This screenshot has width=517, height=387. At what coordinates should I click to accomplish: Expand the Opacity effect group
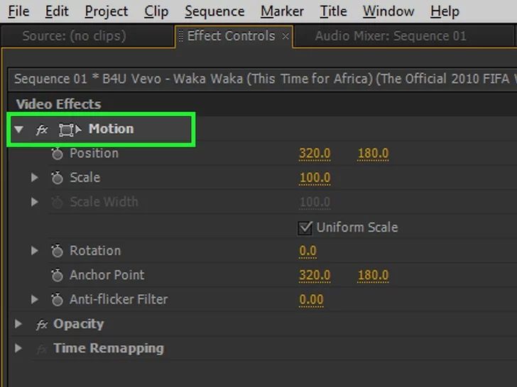coord(18,324)
